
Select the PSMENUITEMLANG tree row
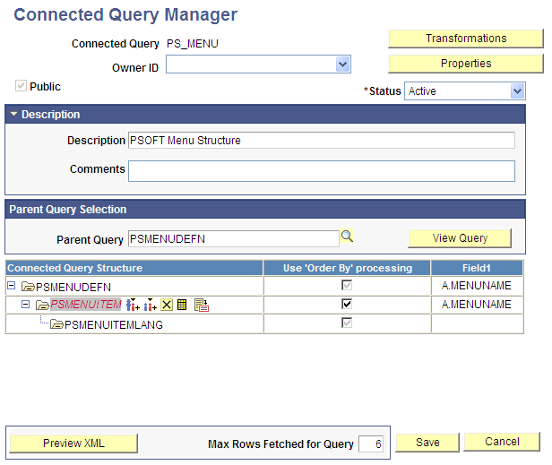pos(113,324)
